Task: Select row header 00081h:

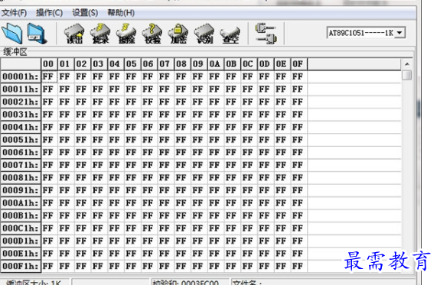Action: (21, 177)
